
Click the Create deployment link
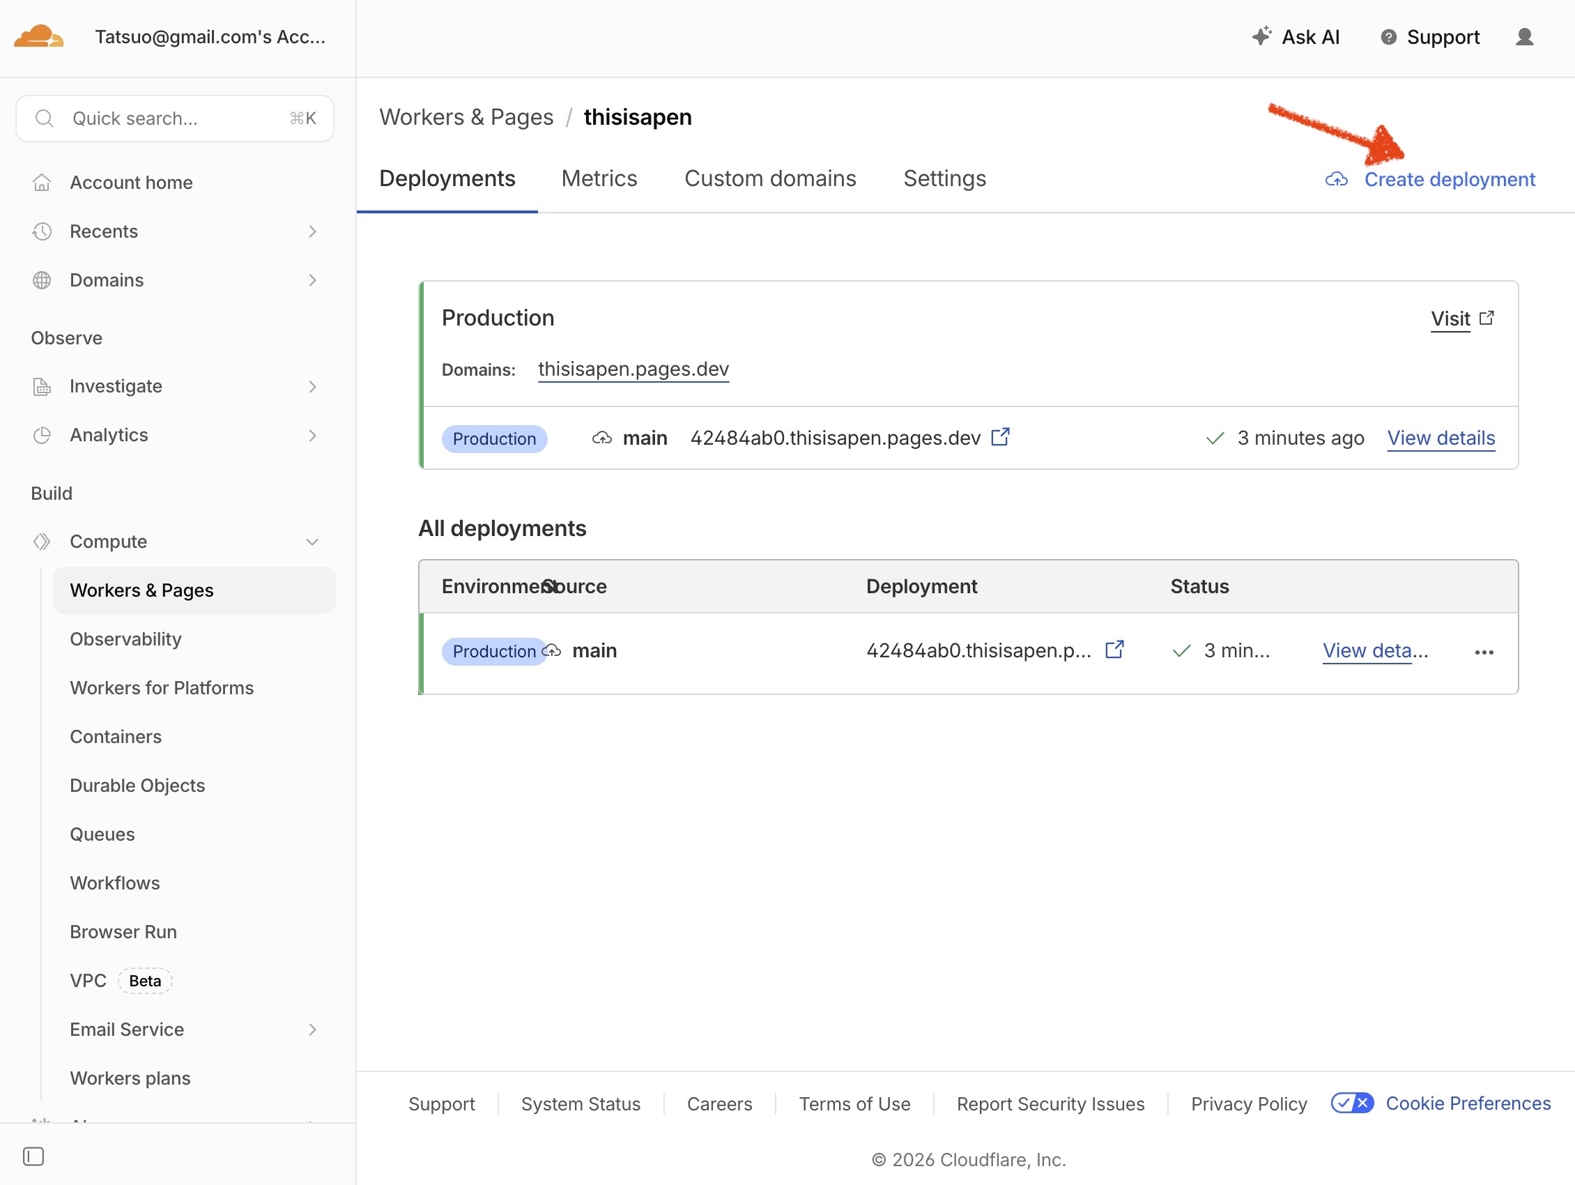(1449, 179)
